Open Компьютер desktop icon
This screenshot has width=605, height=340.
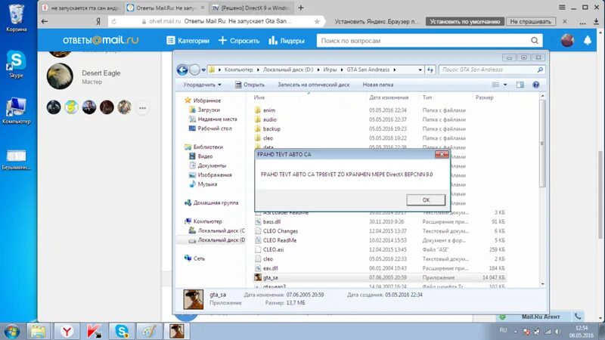pos(16,110)
